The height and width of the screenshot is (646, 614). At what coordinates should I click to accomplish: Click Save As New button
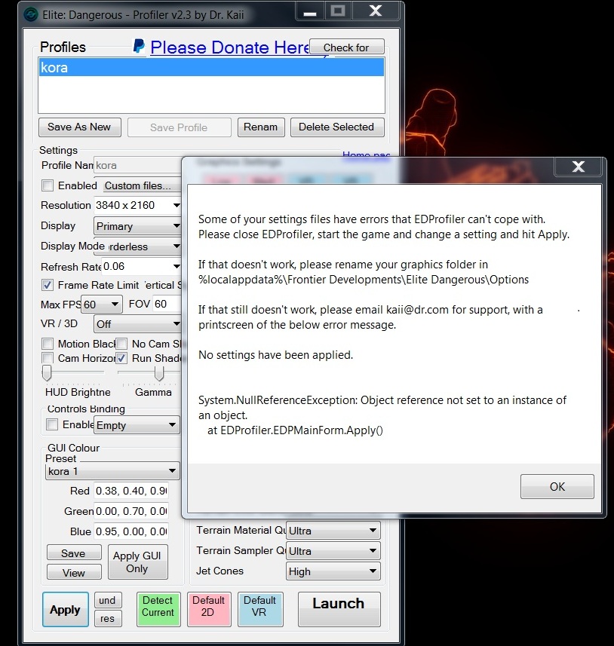point(80,127)
